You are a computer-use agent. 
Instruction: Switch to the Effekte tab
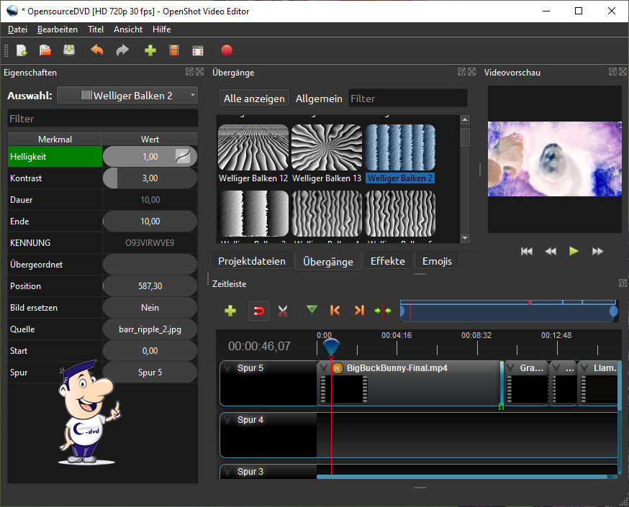point(387,261)
